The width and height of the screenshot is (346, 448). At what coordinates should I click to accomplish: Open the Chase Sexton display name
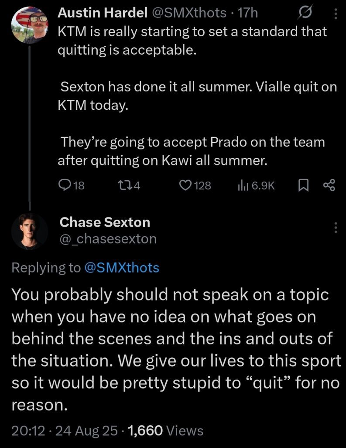[105, 222]
